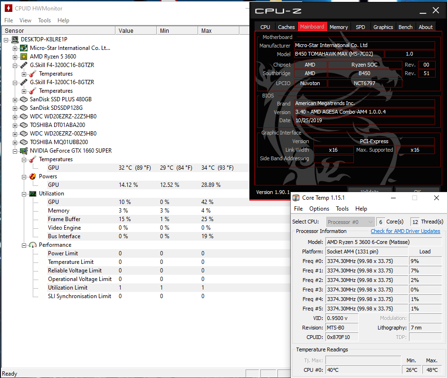Viewport: 447px width, 378px height.
Task: Click the WDC WD20EZRZ-22Z5HB0 drive icon
Action: tap(24, 116)
